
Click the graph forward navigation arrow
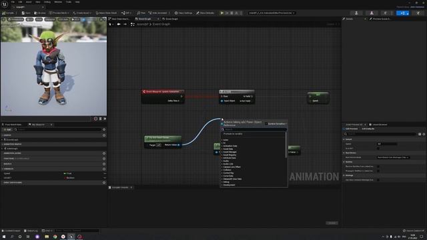pyautogui.click(x=125, y=24)
